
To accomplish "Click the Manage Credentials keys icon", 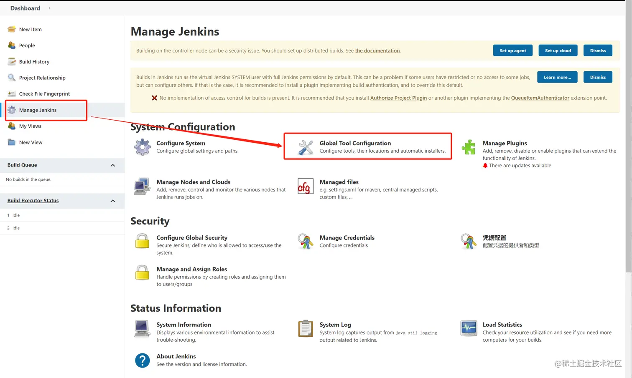I will (x=306, y=242).
